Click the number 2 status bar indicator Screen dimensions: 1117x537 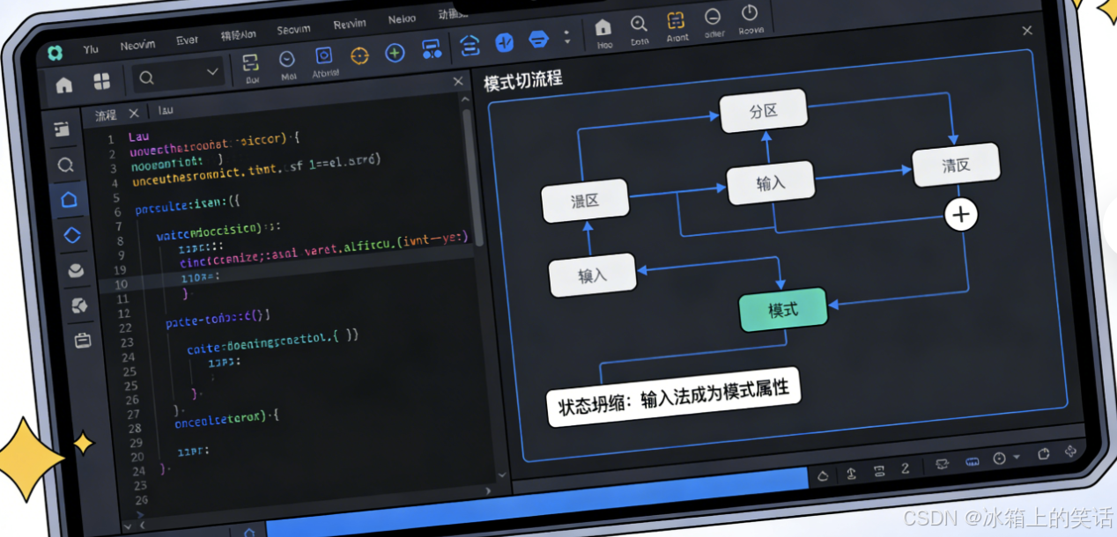point(906,468)
